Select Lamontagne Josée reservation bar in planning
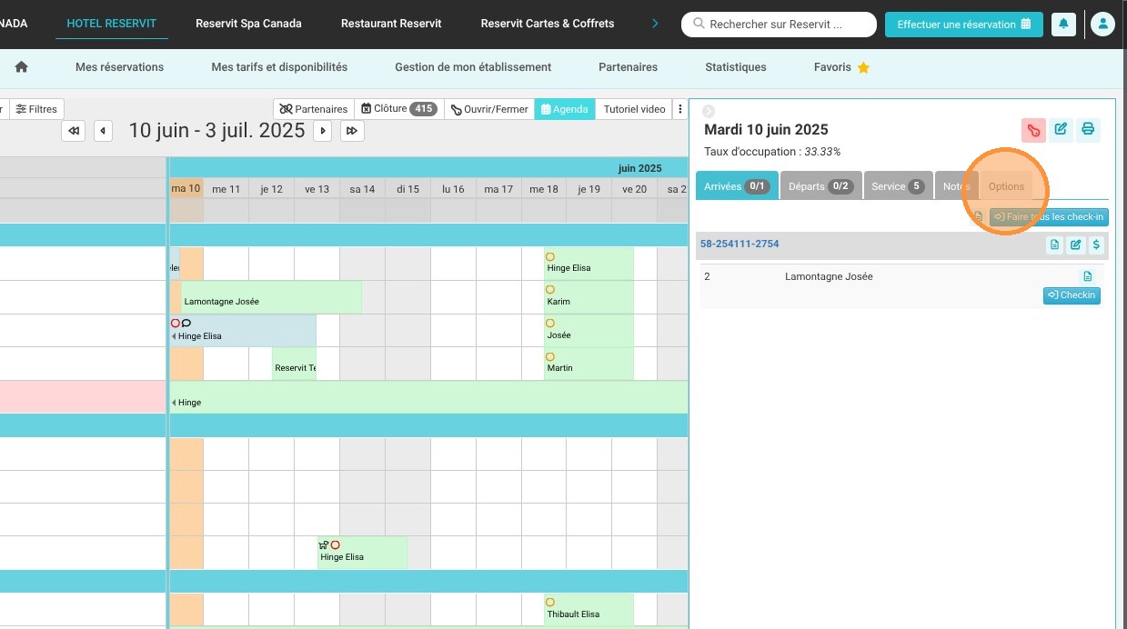 click(x=271, y=297)
